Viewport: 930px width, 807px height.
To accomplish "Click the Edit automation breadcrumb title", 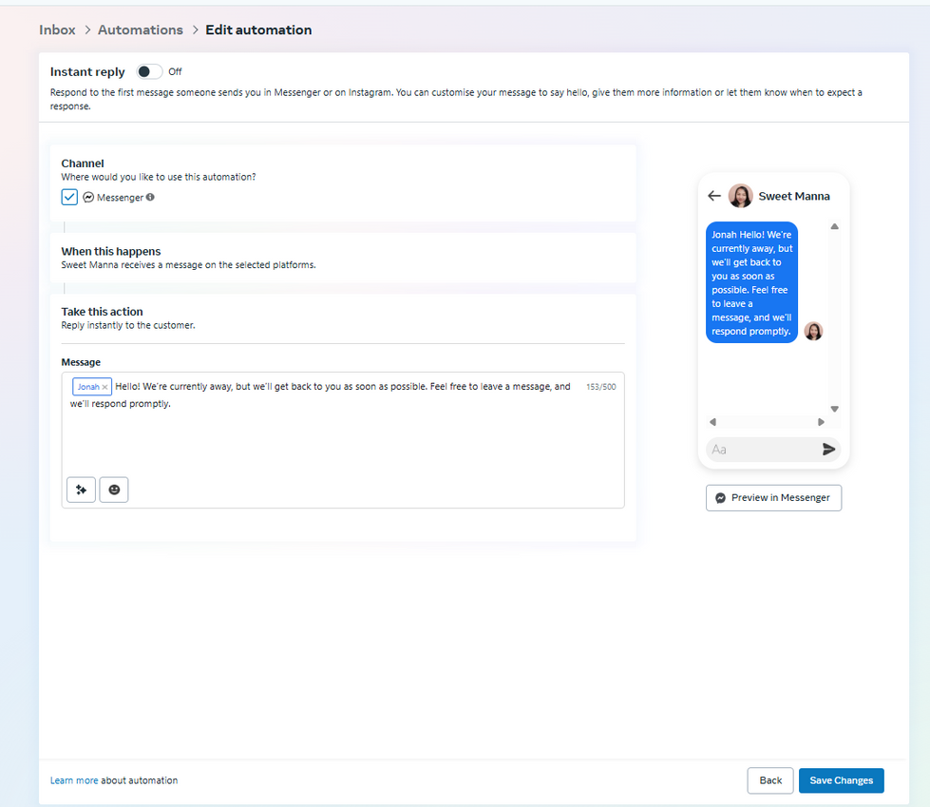I will (258, 29).
